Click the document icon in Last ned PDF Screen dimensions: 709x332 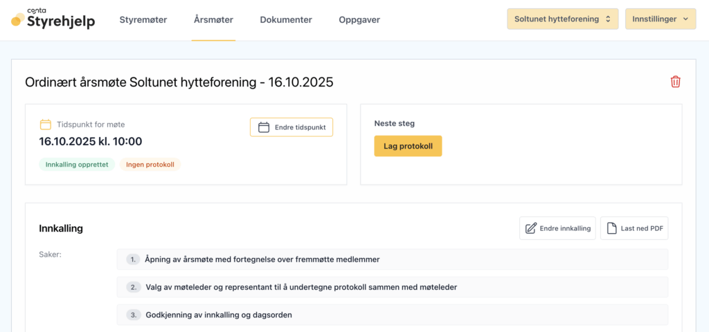point(611,228)
